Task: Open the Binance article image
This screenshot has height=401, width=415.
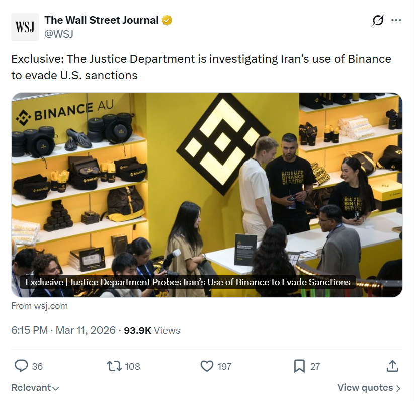Action: 207,193
